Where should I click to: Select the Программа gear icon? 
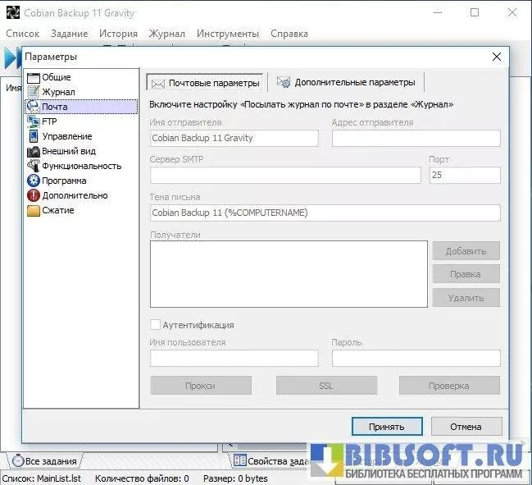point(34,181)
